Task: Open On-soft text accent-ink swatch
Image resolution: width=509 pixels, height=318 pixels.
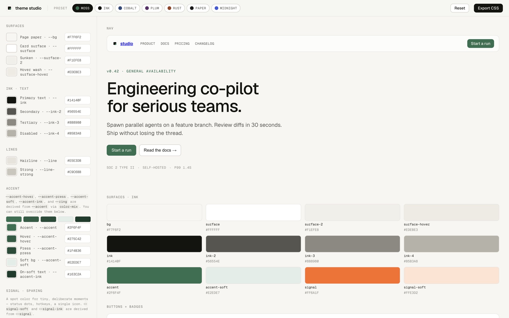Action: (12, 274)
